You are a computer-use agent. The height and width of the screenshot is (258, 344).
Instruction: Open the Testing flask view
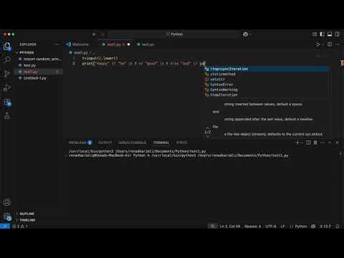click(x=7, y=116)
